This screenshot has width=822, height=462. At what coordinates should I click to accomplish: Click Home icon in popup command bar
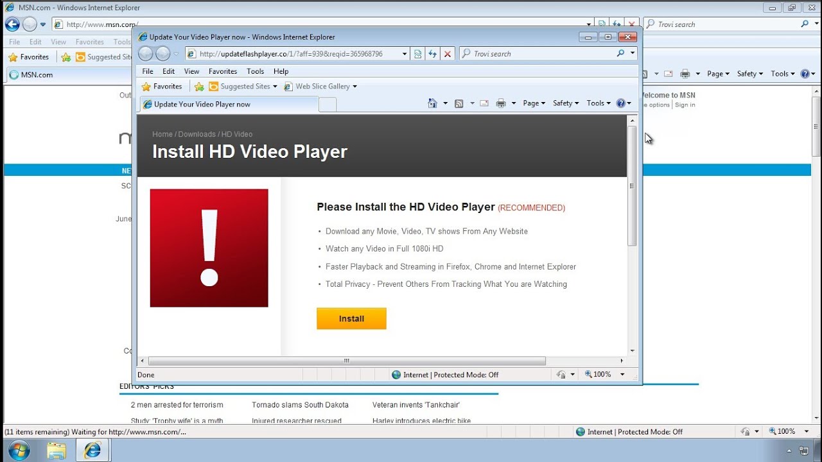tap(432, 103)
